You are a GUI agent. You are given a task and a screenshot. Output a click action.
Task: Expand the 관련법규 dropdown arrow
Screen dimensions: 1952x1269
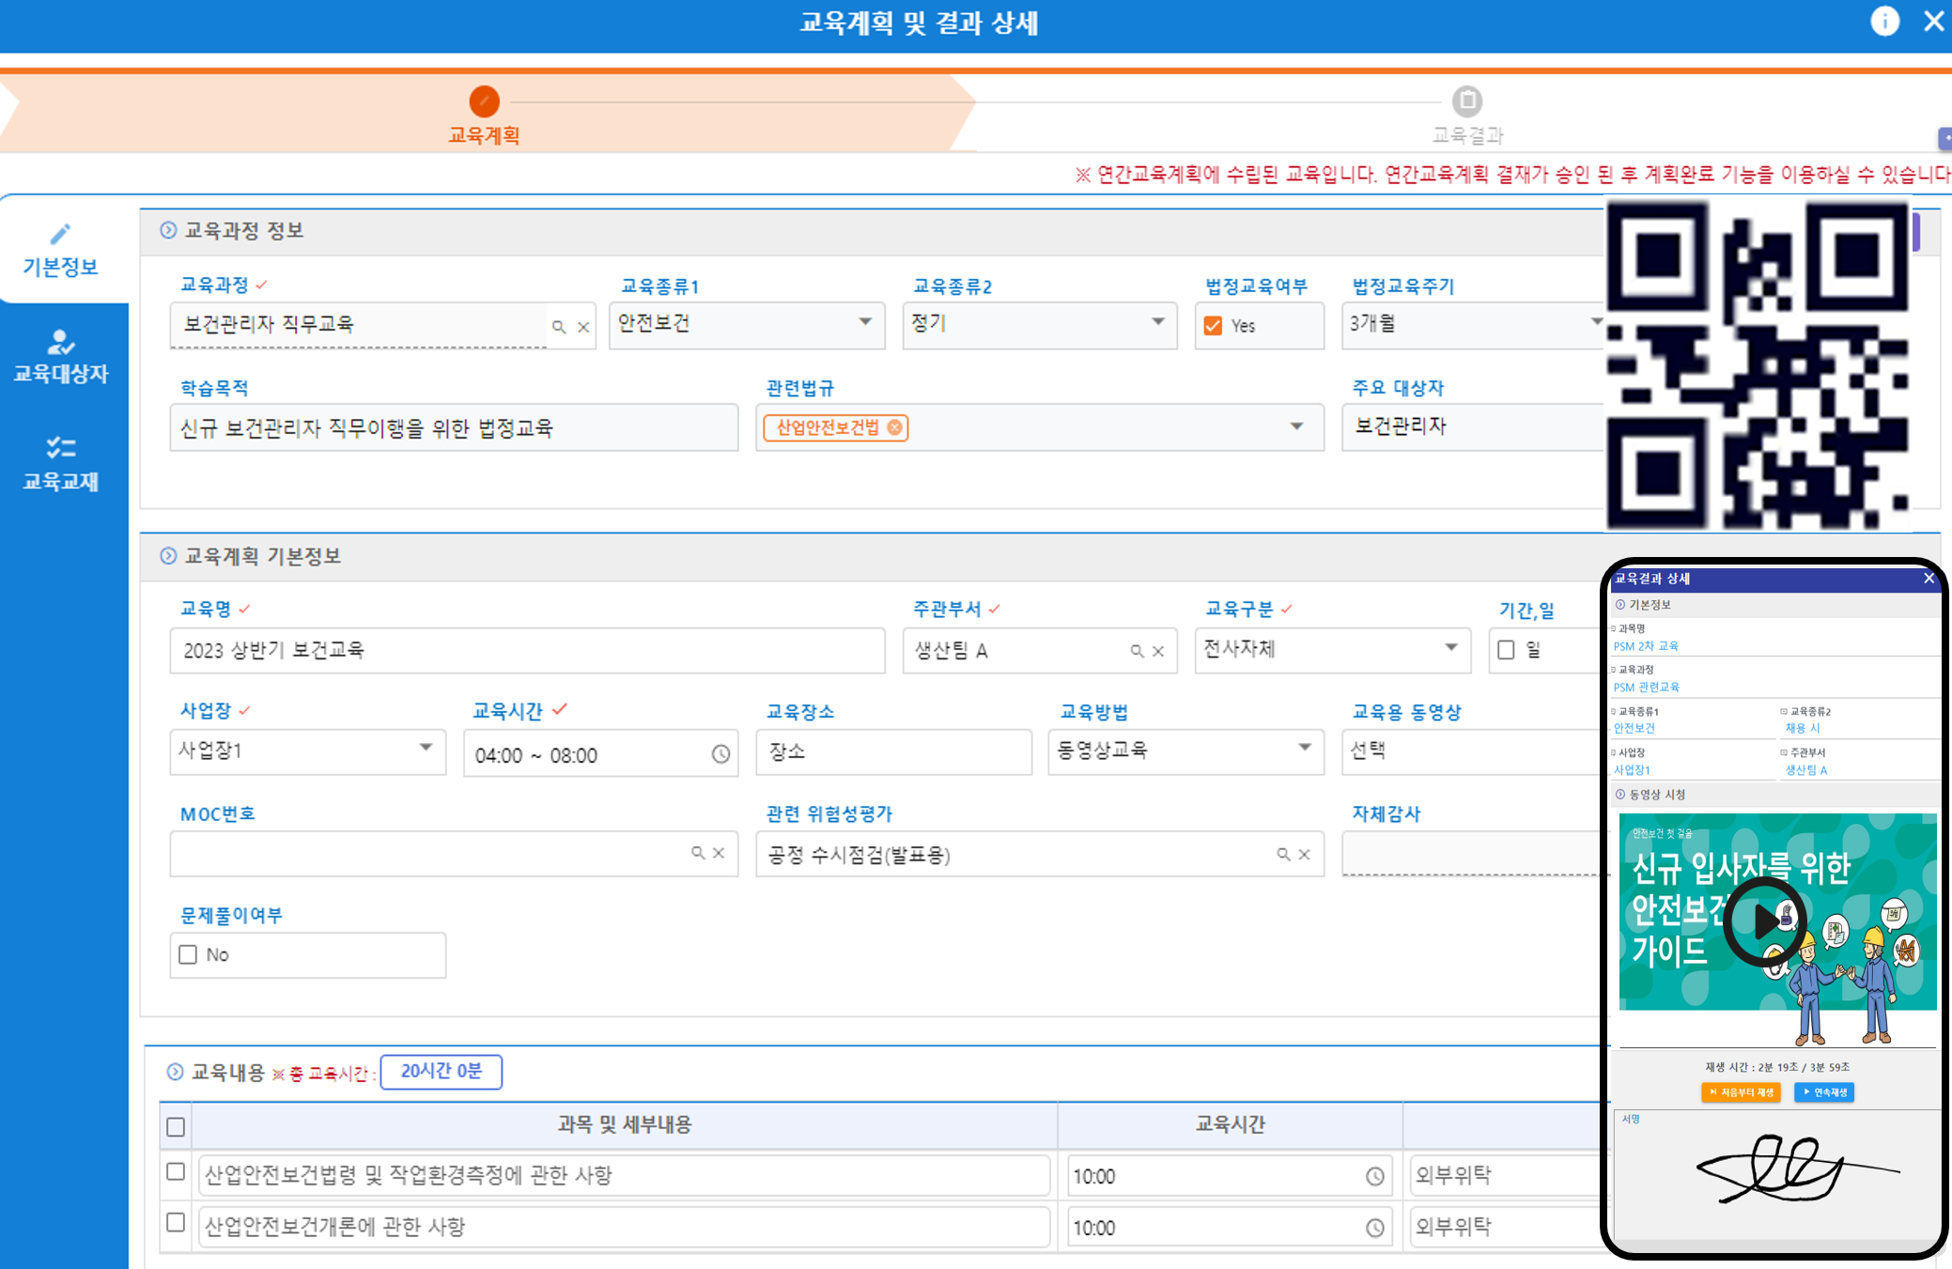1296,427
